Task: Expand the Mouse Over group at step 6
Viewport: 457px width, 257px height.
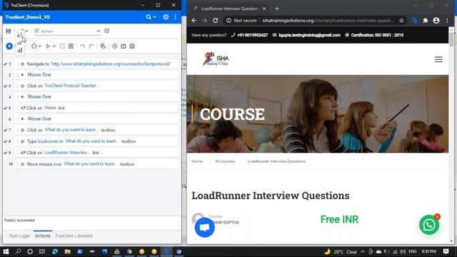Action: (22, 119)
